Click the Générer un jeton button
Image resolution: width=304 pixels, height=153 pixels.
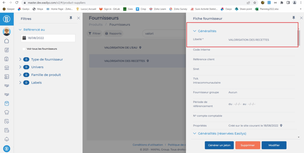pyautogui.click(x=219, y=145)
